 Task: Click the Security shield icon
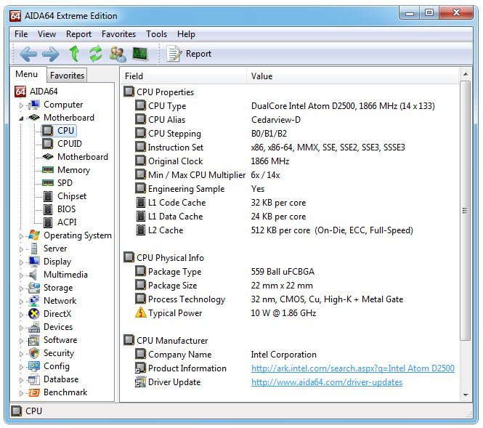click(x=34, y=353)
